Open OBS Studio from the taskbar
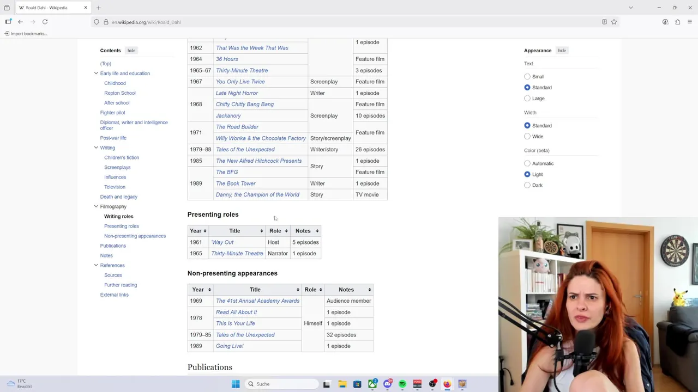Viewport: 698px width, 392px height. [x=432, y=384]
